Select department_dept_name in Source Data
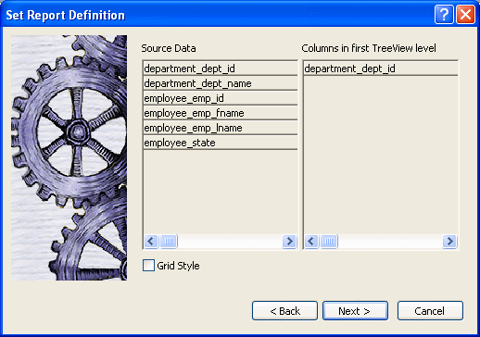 [221, 83]
